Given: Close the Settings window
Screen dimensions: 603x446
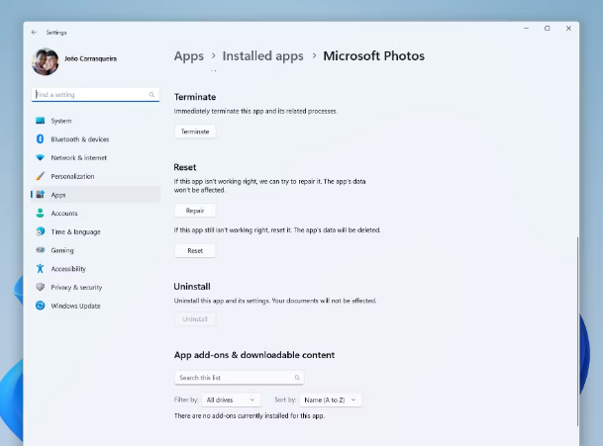Looking at the screenshot, I should click(568, 28).
